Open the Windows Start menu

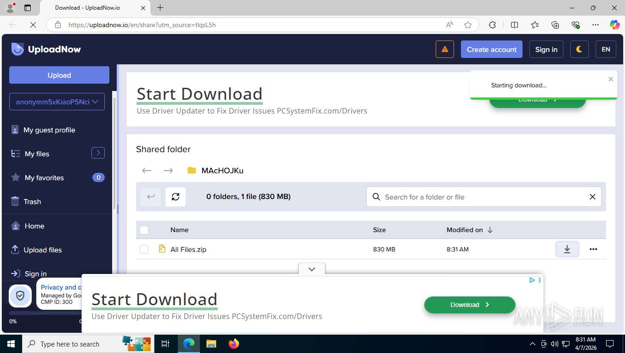pos(11,343)
